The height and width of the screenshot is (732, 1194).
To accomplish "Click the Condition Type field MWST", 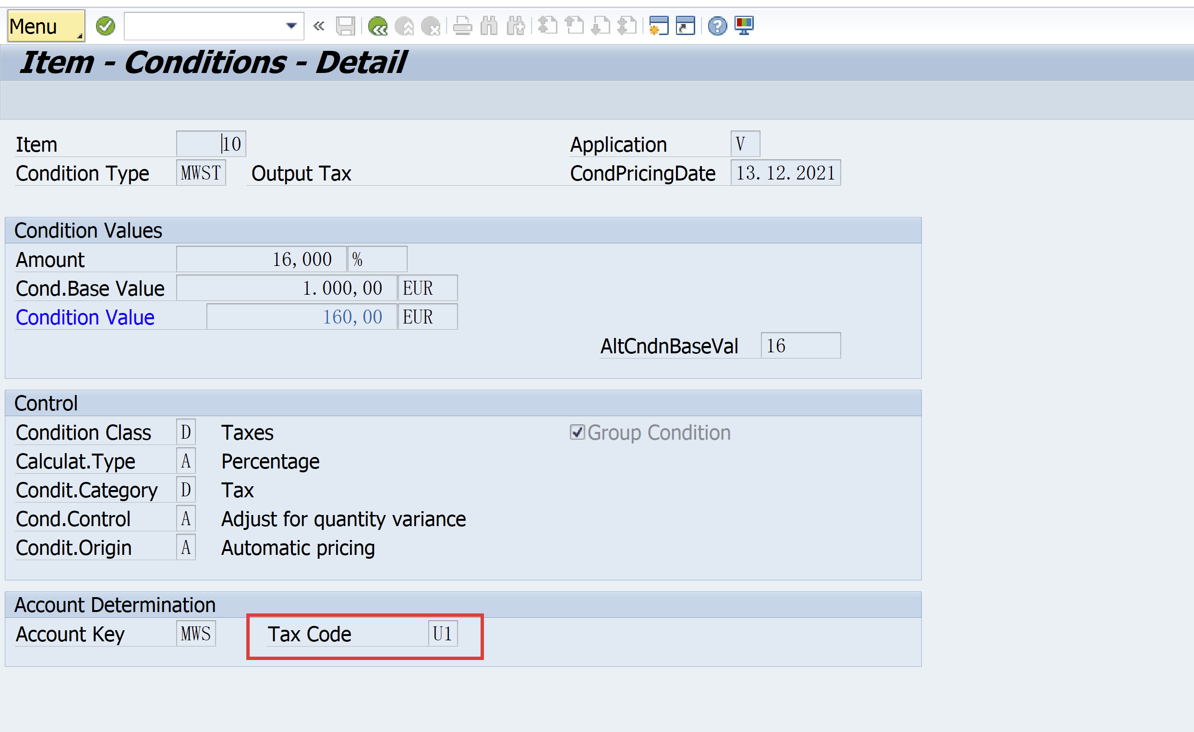I will click(201, 173).
